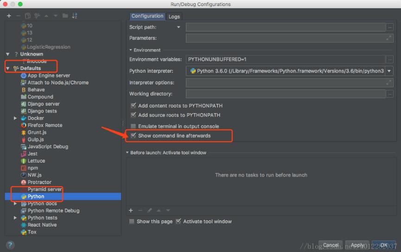Click the edit before launch task pencil
Viewport: 401px width, 252px height.
point(150,210)
